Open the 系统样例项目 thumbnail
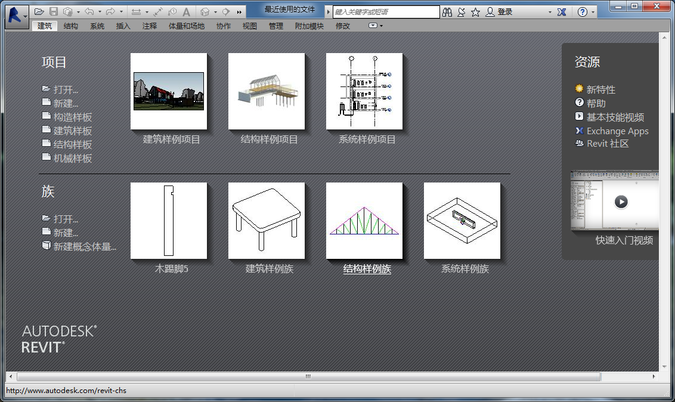The width and height of the screenshot is (675, 402). (x=364, y=91)
